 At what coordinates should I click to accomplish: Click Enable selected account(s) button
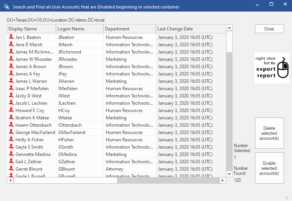coord(269,168)
